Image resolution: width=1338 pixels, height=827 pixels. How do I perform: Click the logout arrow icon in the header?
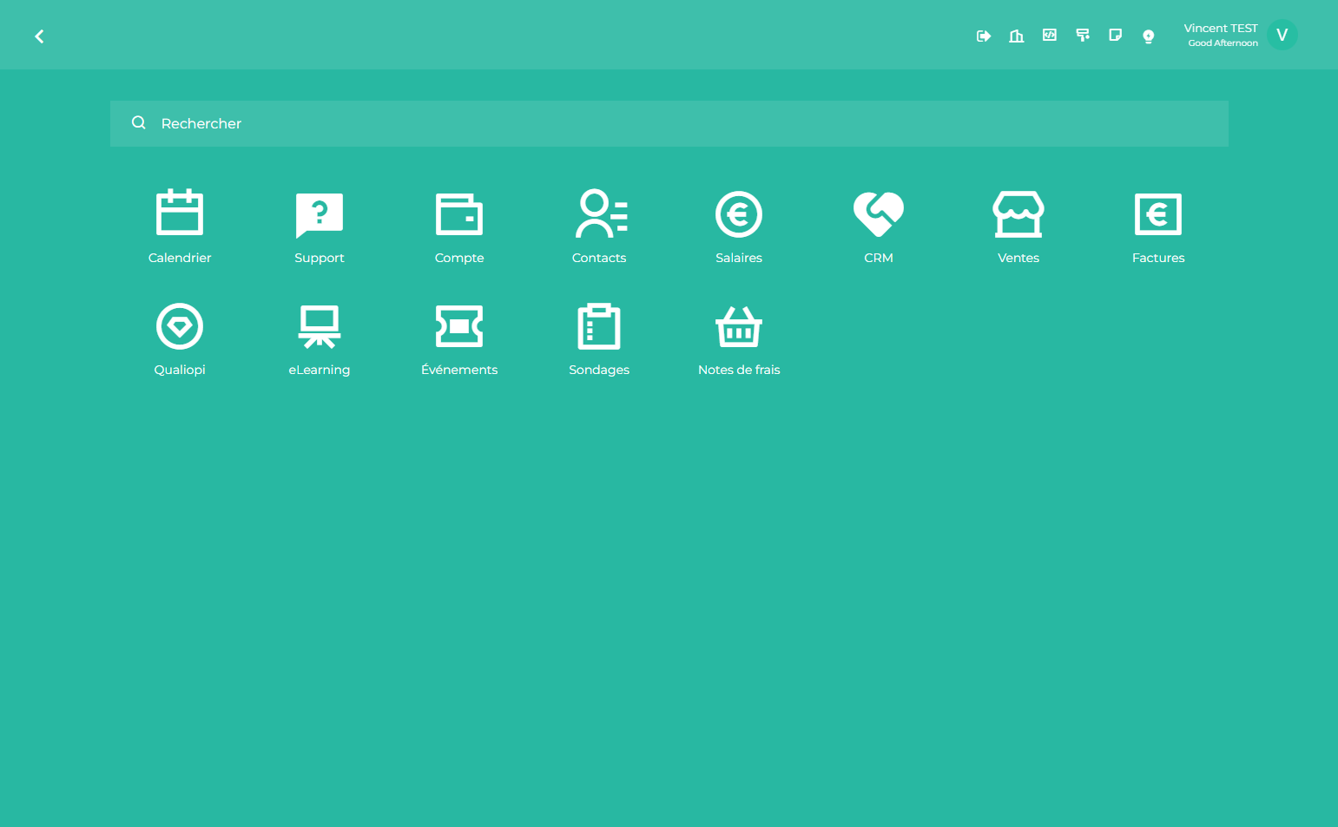(x=984, y=36)
